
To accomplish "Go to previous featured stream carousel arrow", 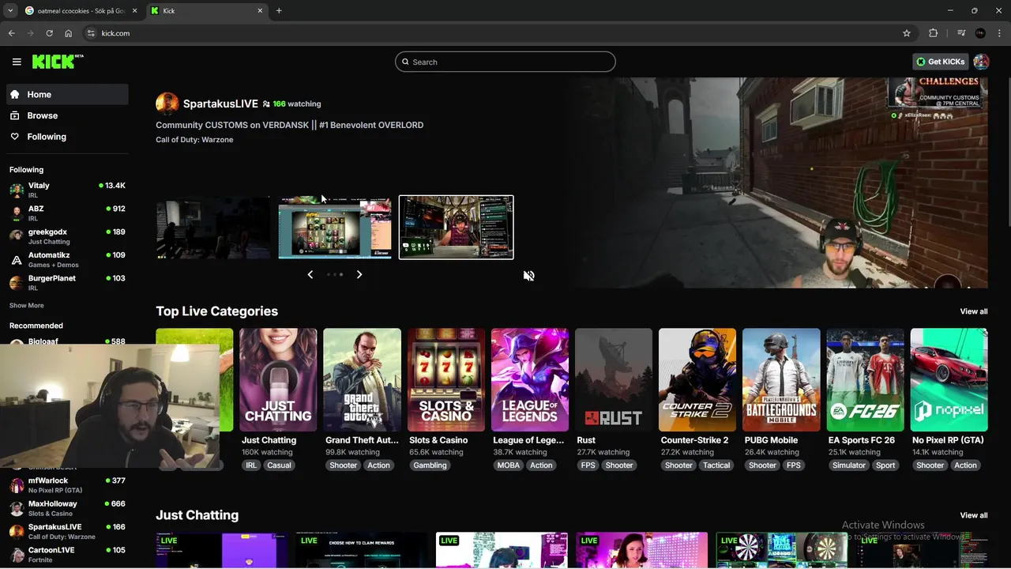I will click(x=310, y=274).
